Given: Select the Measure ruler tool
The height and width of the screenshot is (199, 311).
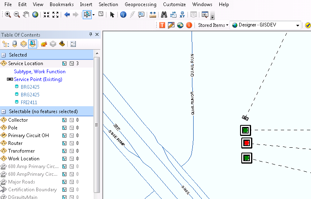Looking at the screenshot, I should (x=153, y=15).
